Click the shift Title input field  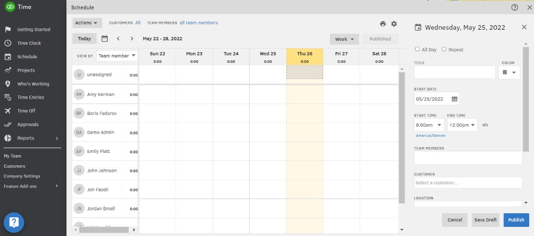tap(454, 72)
